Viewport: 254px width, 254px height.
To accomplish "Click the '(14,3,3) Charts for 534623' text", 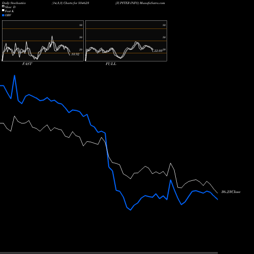I will pyautogui.click(x=71, y=3).
